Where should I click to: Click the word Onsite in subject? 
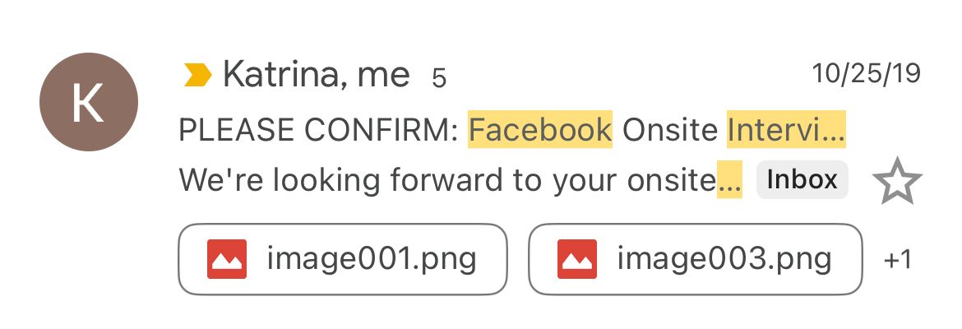click(x=669, y=130)
